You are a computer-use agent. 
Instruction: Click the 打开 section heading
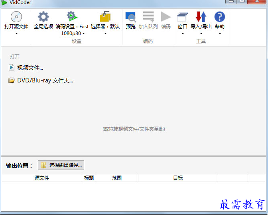pos(15,56)
